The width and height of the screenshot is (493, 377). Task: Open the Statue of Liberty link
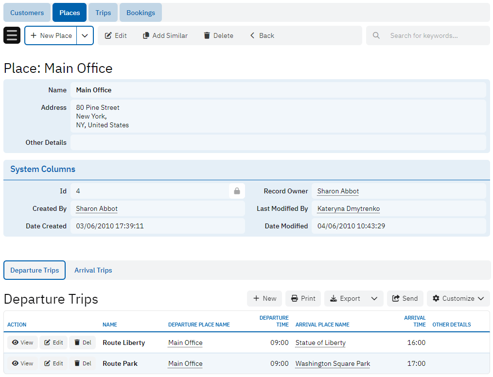320,343
